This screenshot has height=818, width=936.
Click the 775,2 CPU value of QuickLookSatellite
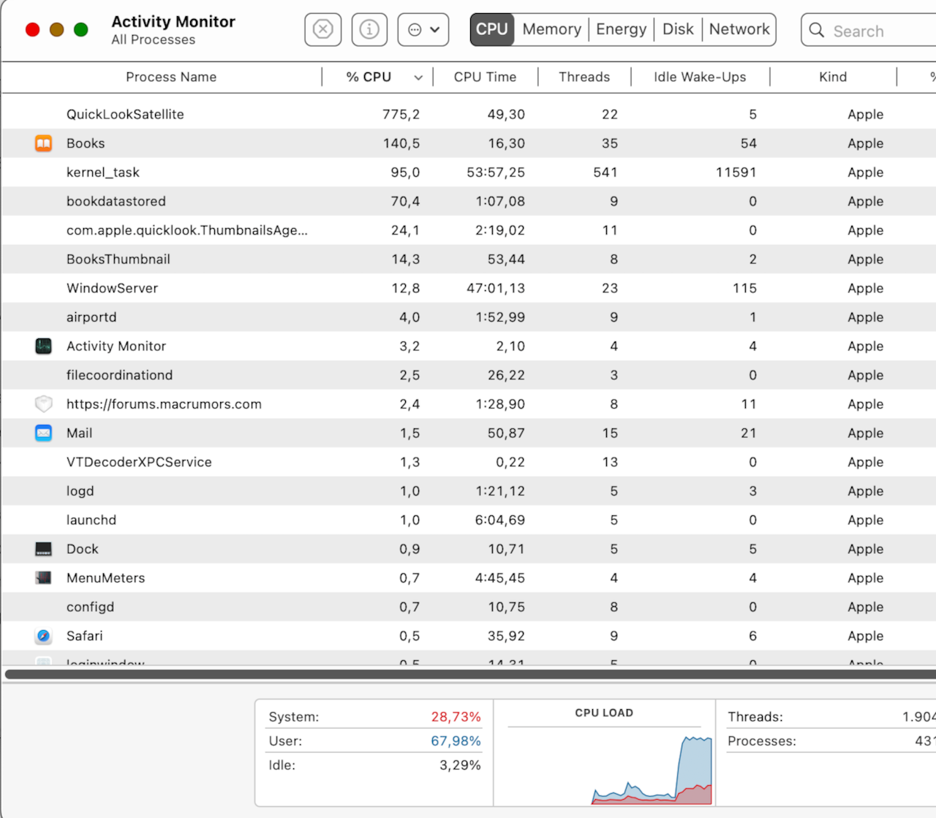401,114
